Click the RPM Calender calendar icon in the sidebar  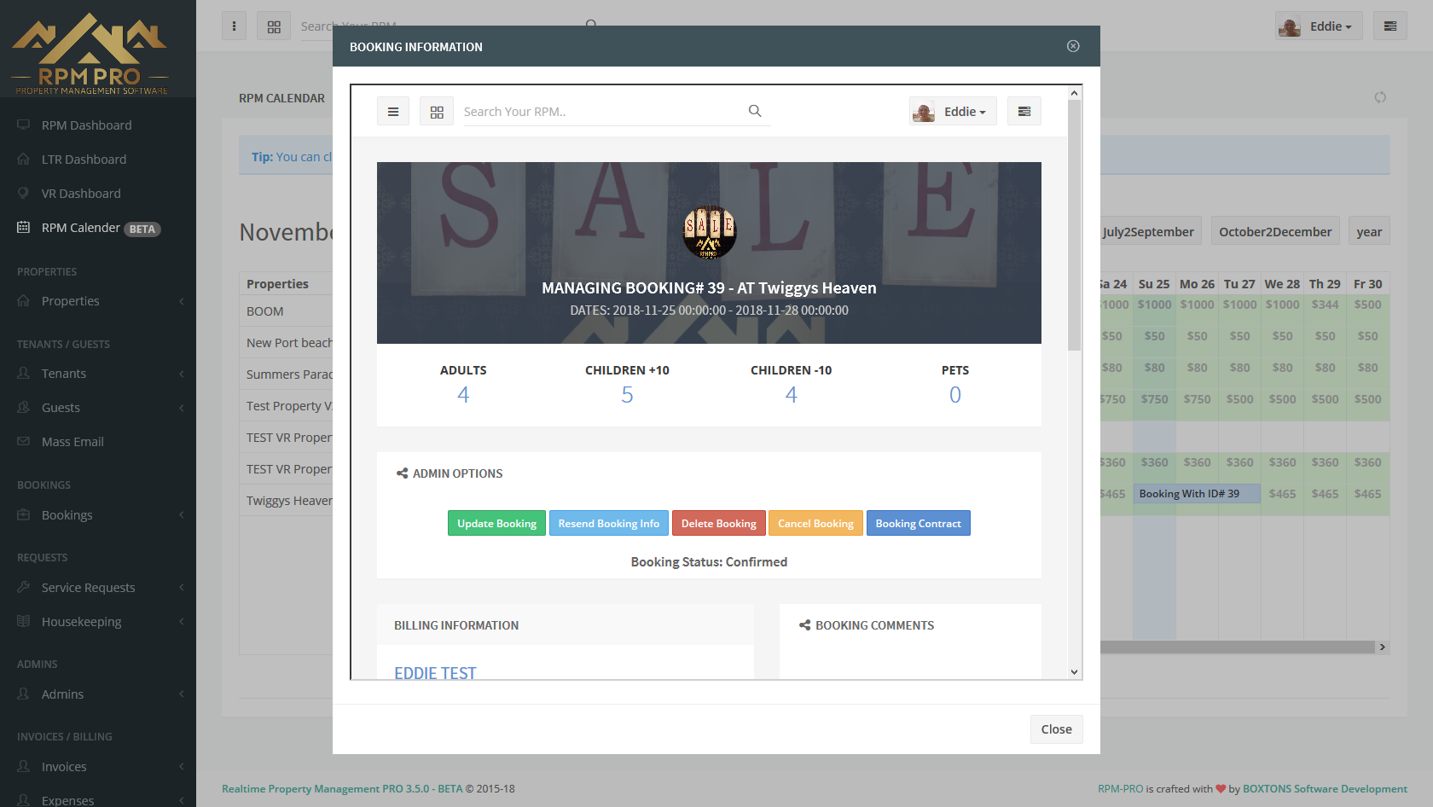(24, 228)
